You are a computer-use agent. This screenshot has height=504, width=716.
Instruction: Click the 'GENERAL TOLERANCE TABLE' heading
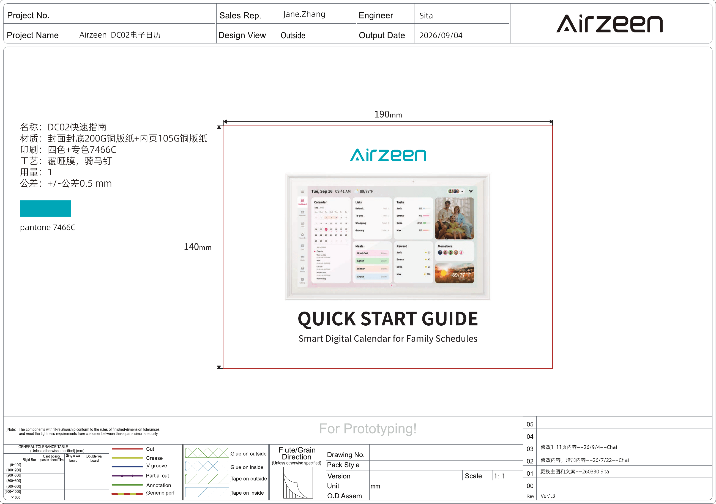coord(43,447)
